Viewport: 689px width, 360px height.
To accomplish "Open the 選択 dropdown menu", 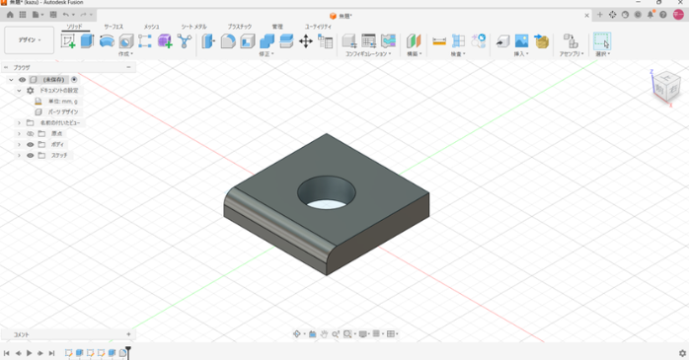I will [603, 54].
